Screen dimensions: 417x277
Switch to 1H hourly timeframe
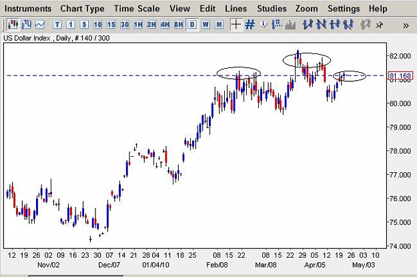point(138,25)
